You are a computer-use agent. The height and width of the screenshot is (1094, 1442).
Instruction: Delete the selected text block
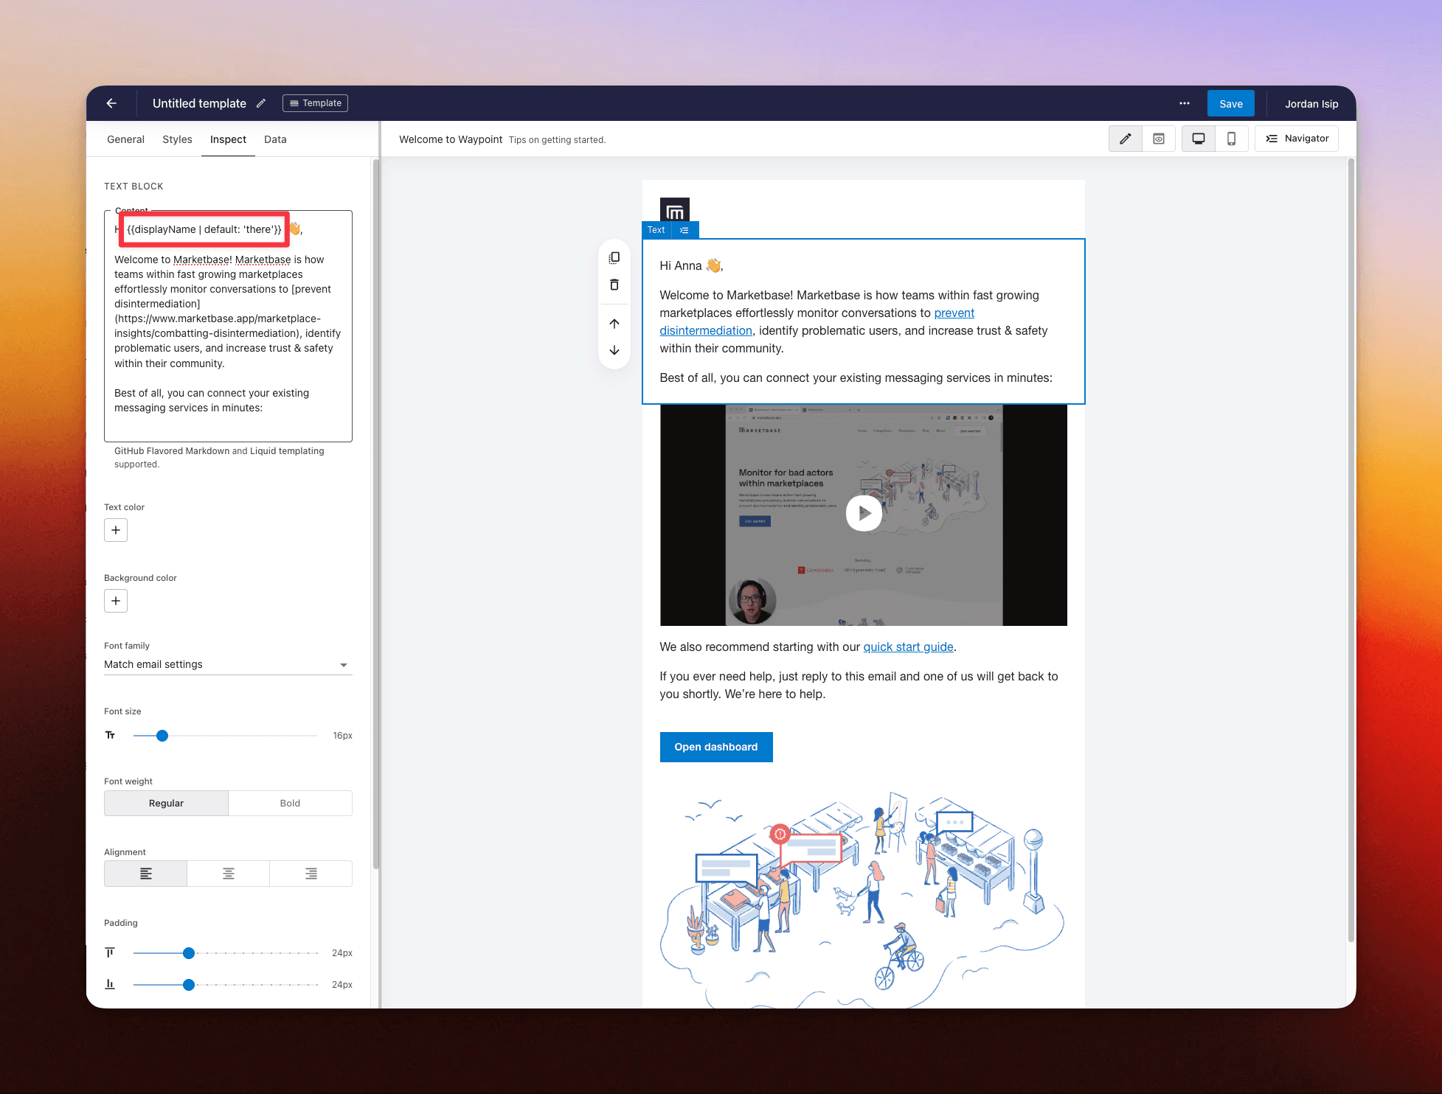pyautogui.click(x=614, y=285)
